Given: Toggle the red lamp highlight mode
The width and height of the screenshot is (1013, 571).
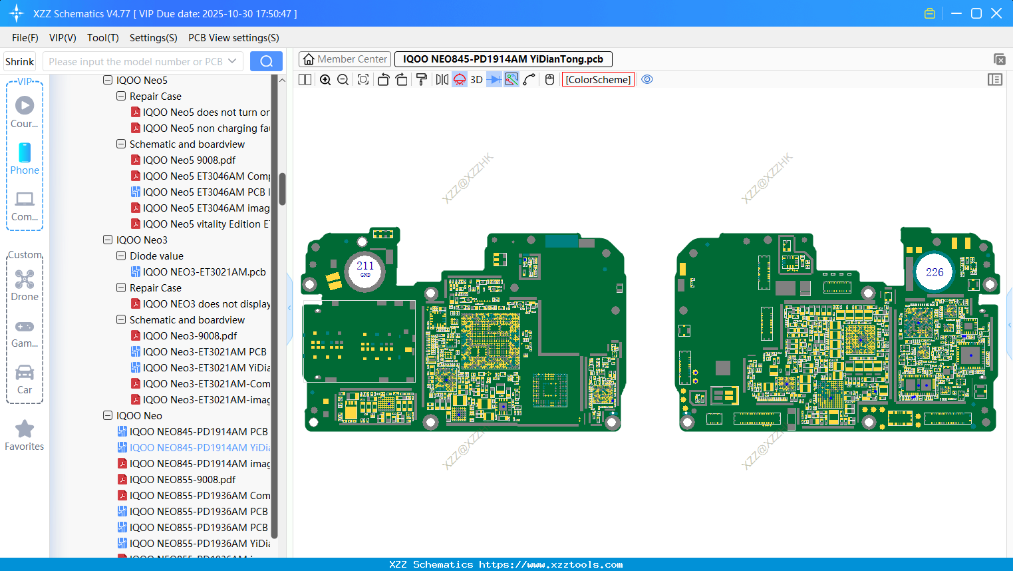Looking at the screenshot, I should click(459, 79).
